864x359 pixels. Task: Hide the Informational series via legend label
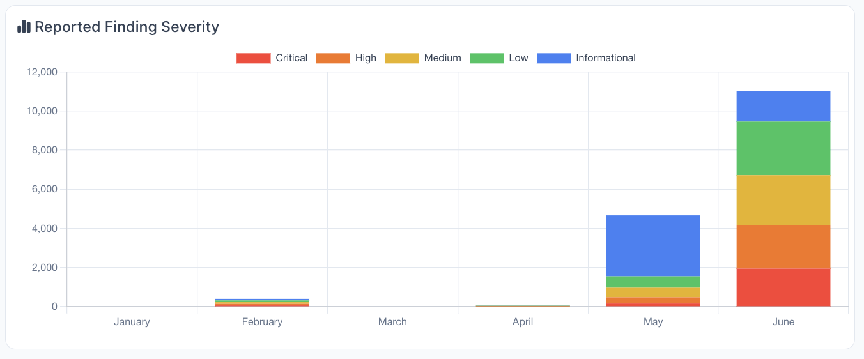point(605,58)
